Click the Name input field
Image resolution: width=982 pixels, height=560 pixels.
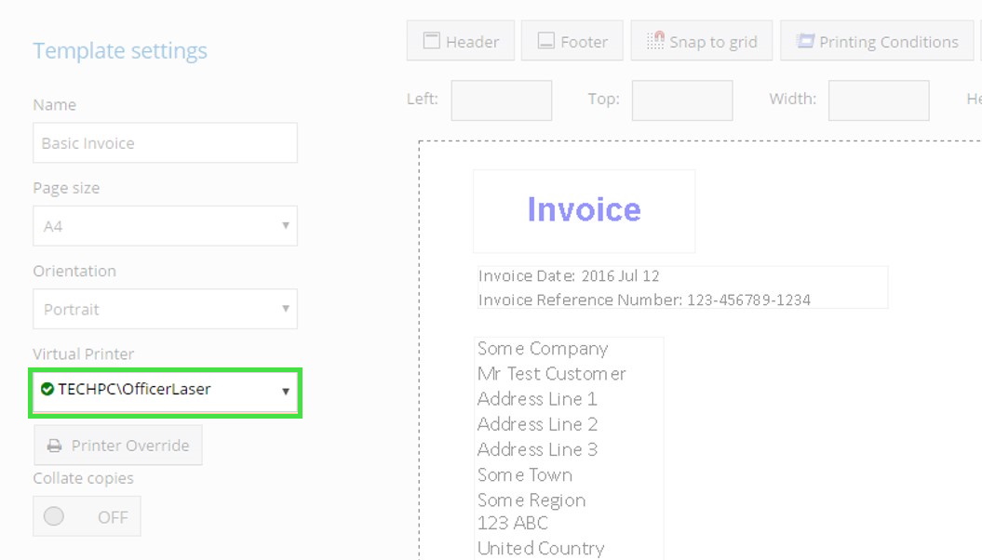165,143
